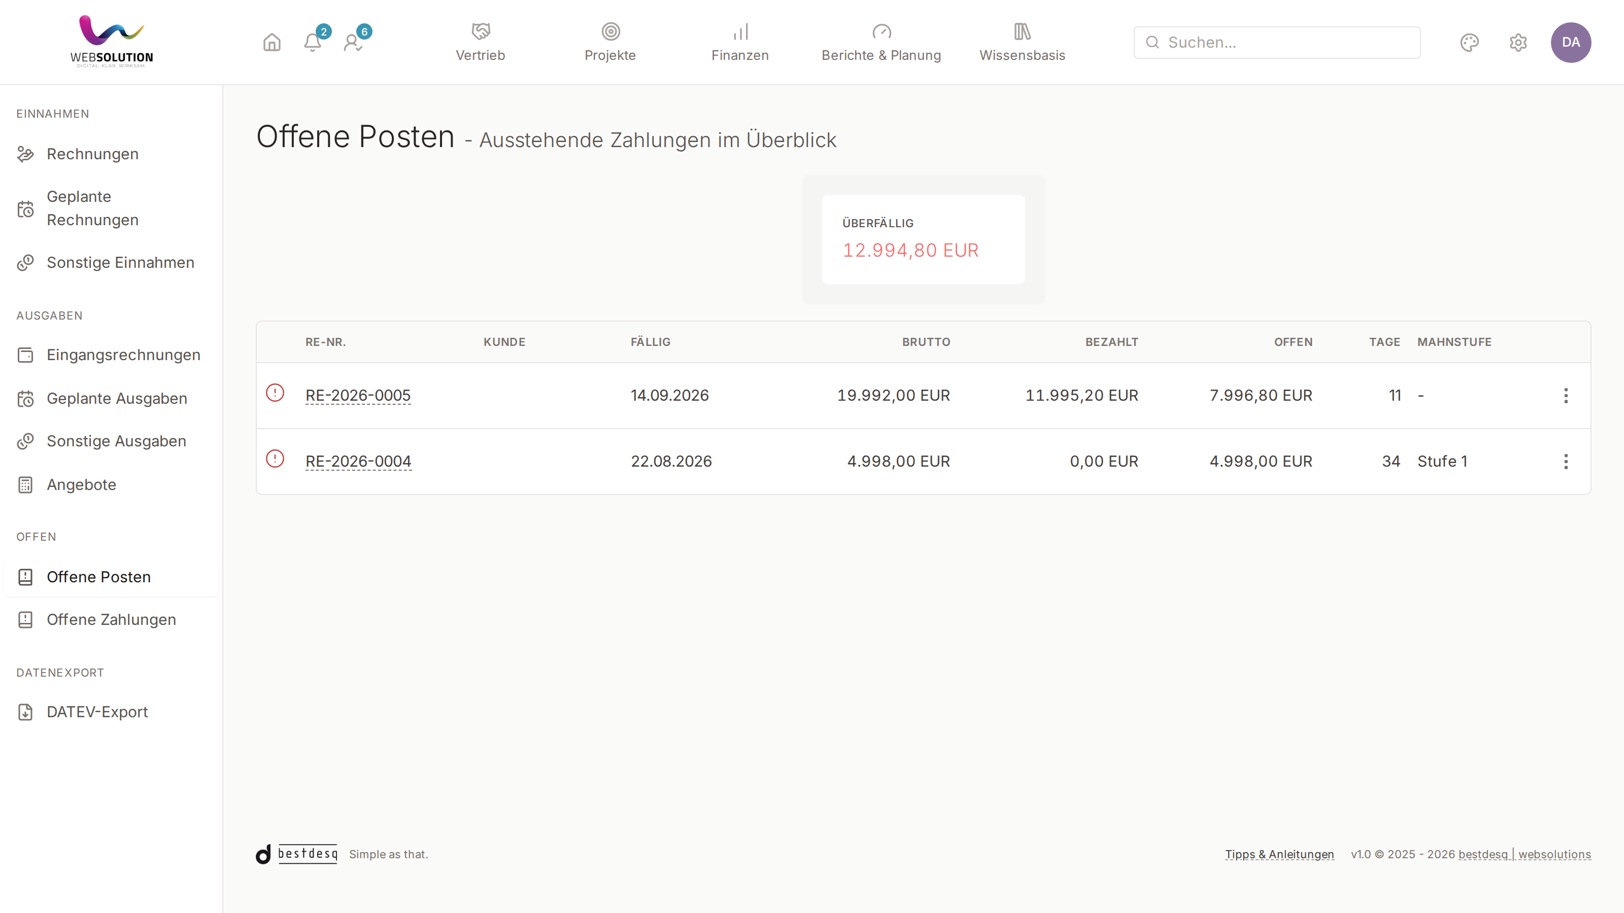Open the home dashboard icon
Image resolution: width=1624 pixels, height=913 pixels.
272,42
